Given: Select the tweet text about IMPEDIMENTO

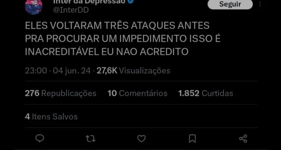Looking at the screenshot, I should (123, 39).
